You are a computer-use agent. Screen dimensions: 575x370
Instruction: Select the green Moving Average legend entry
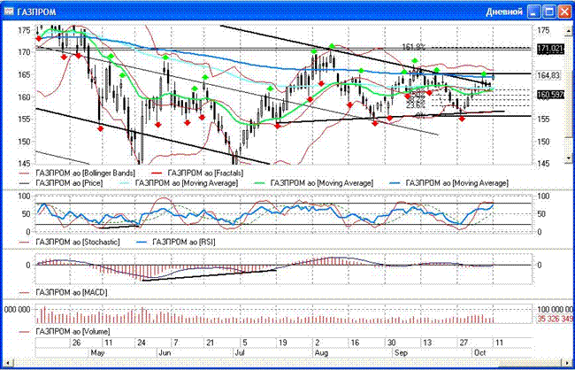point(313,182)
